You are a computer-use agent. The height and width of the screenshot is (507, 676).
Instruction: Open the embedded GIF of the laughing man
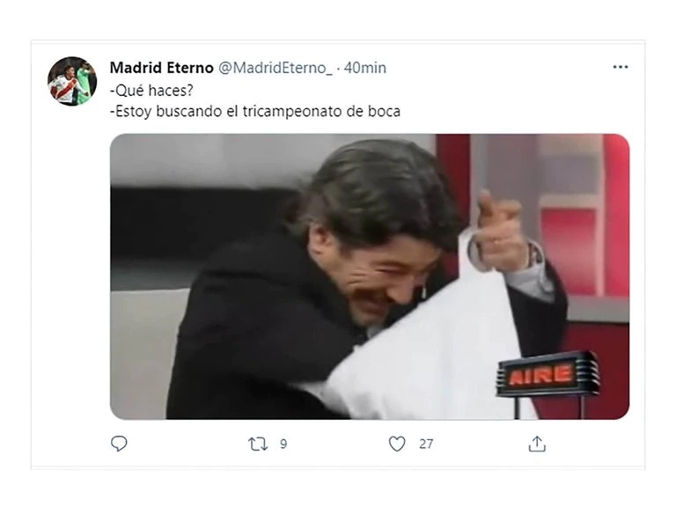click(370, 276)
